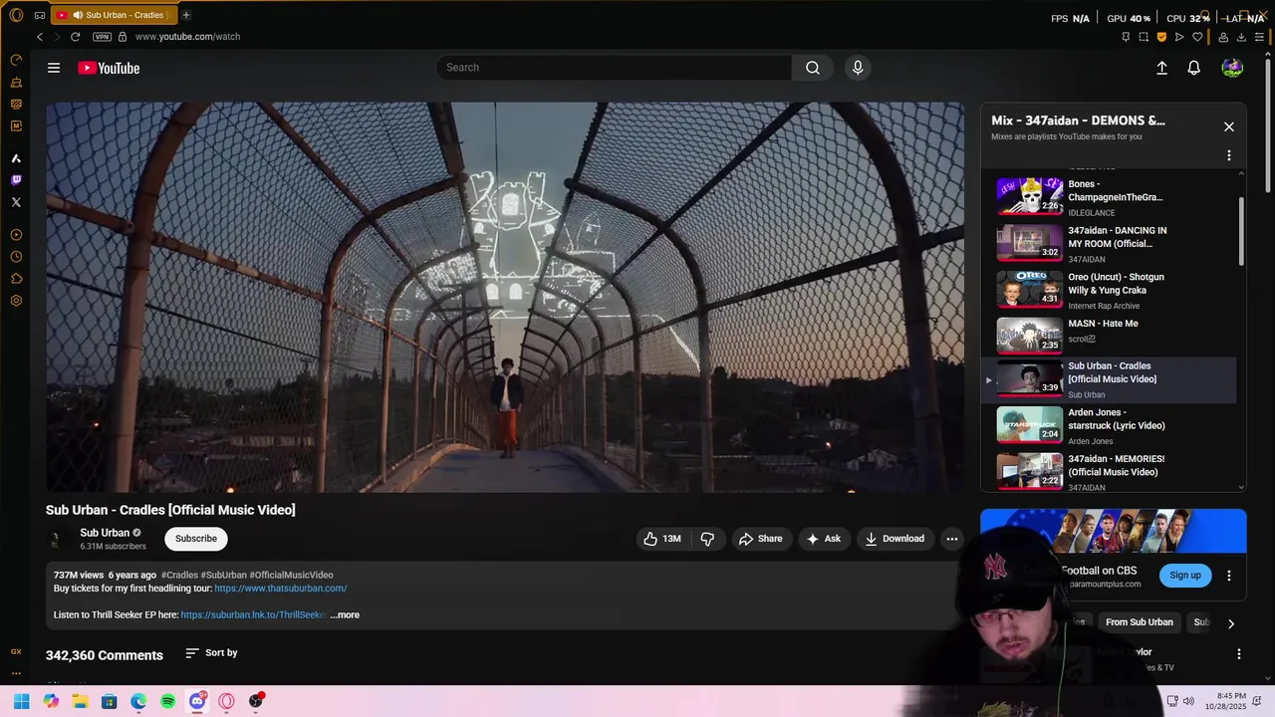Click the GX Corner icon

[x=16, y=651]
